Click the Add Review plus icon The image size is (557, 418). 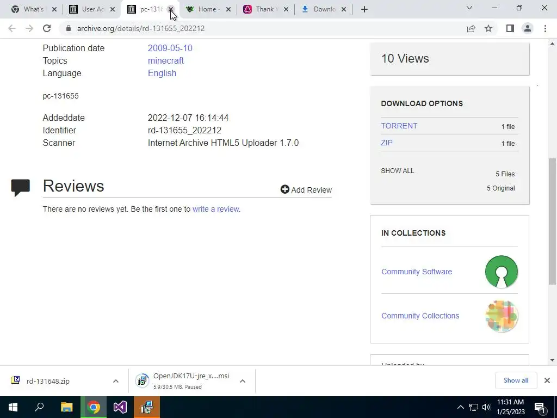click(x=285, y=189)
